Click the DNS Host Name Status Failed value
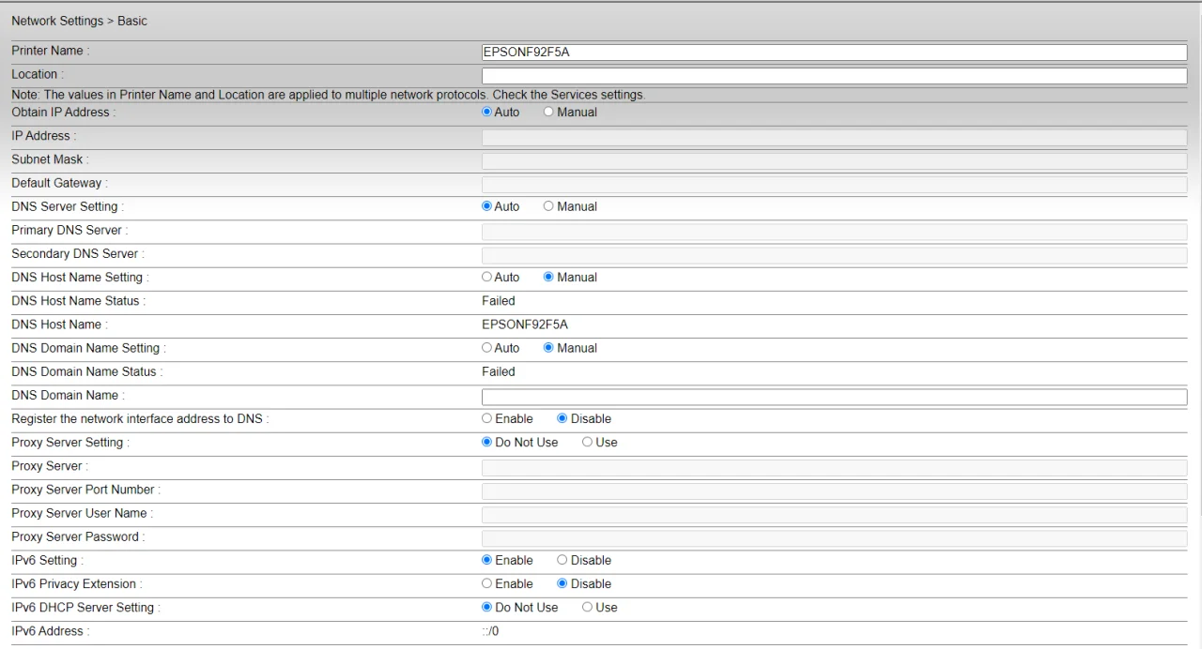Screen dimensions: 1202x649 (499, 301)
